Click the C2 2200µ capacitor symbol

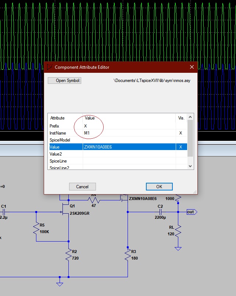(161, 212)
